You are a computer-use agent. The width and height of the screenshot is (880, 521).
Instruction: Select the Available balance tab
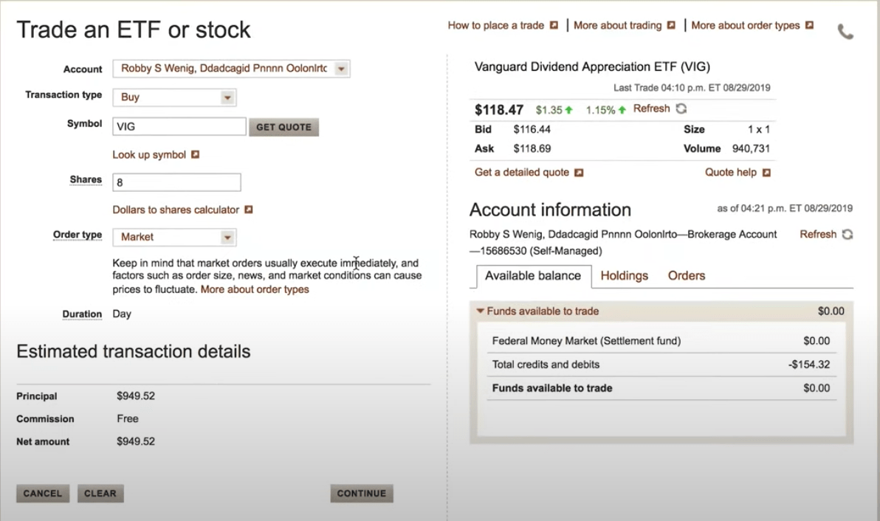tap(533, 276)
